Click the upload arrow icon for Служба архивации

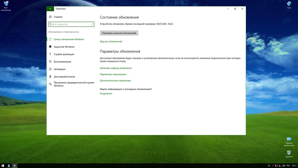[x=50, y=54]
